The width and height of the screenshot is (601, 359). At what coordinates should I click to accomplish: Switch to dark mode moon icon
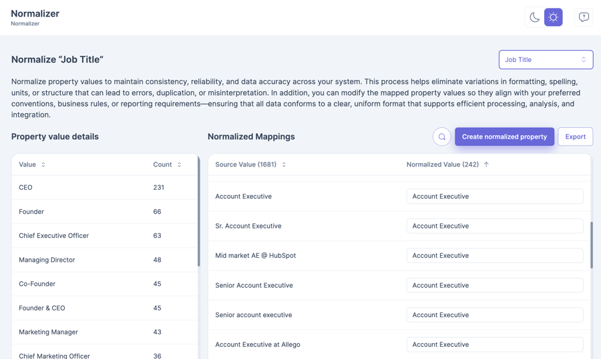point(534,17)
